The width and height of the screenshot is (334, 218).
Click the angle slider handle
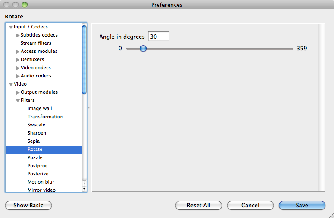[144, 49]
